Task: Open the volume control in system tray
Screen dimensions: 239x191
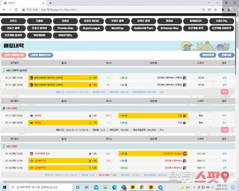Action: [x=208, y=187]
